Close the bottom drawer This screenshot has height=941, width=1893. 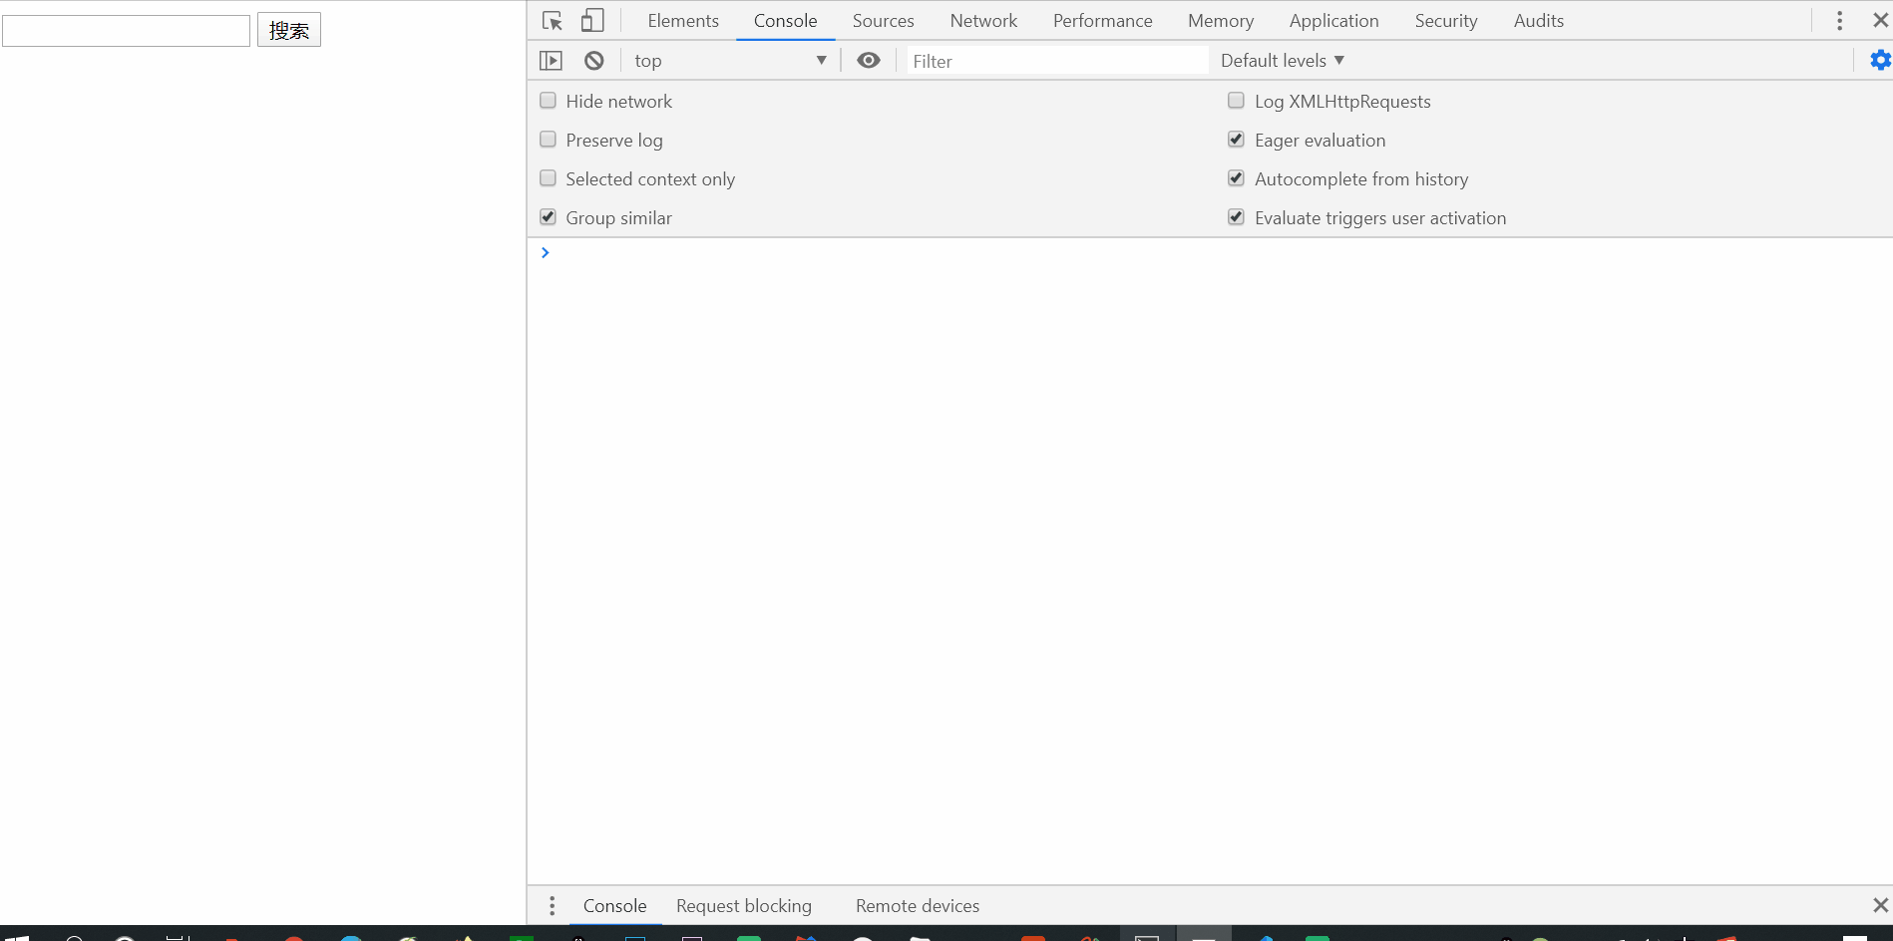[x=1880, y=905]
